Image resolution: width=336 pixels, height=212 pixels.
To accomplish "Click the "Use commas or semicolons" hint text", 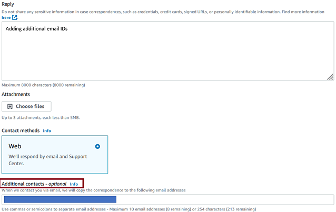I will [129, 209].
